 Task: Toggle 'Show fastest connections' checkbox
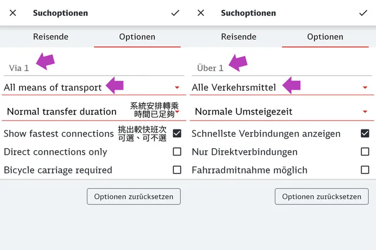[x=177, y=134]
